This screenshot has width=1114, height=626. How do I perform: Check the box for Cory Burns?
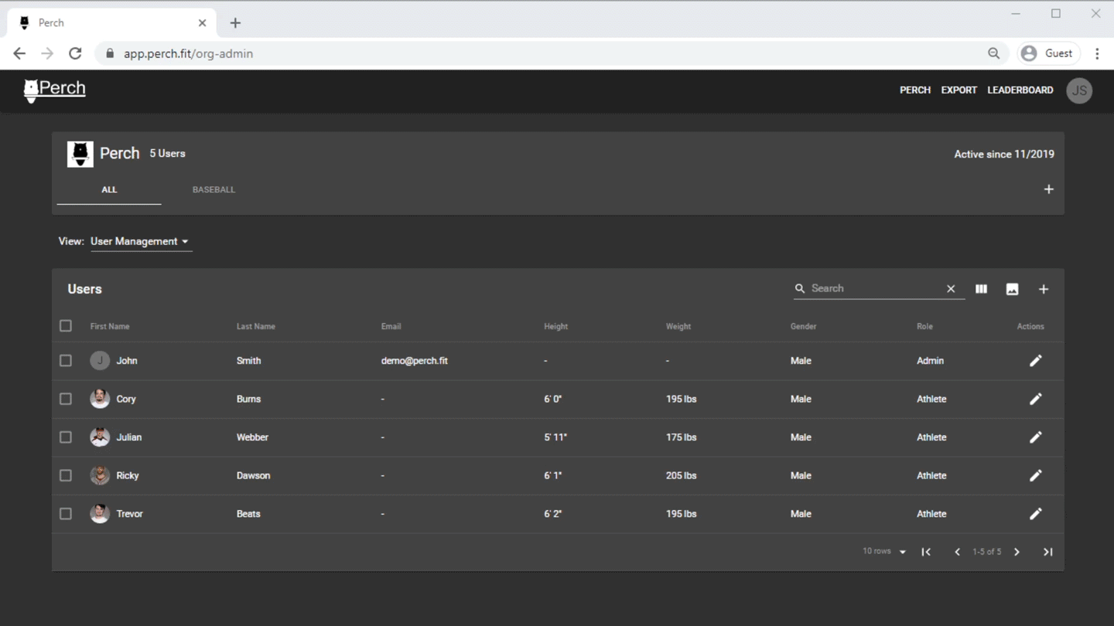tap(66, 399)
